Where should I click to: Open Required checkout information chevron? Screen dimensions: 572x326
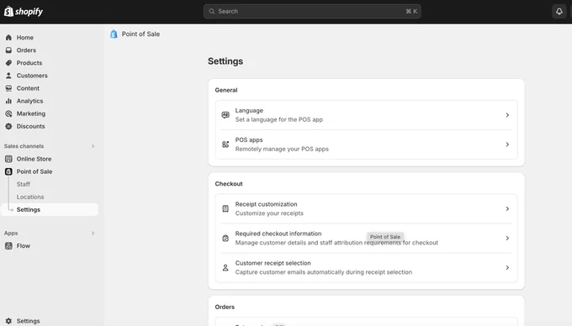[x=507, y=239]
